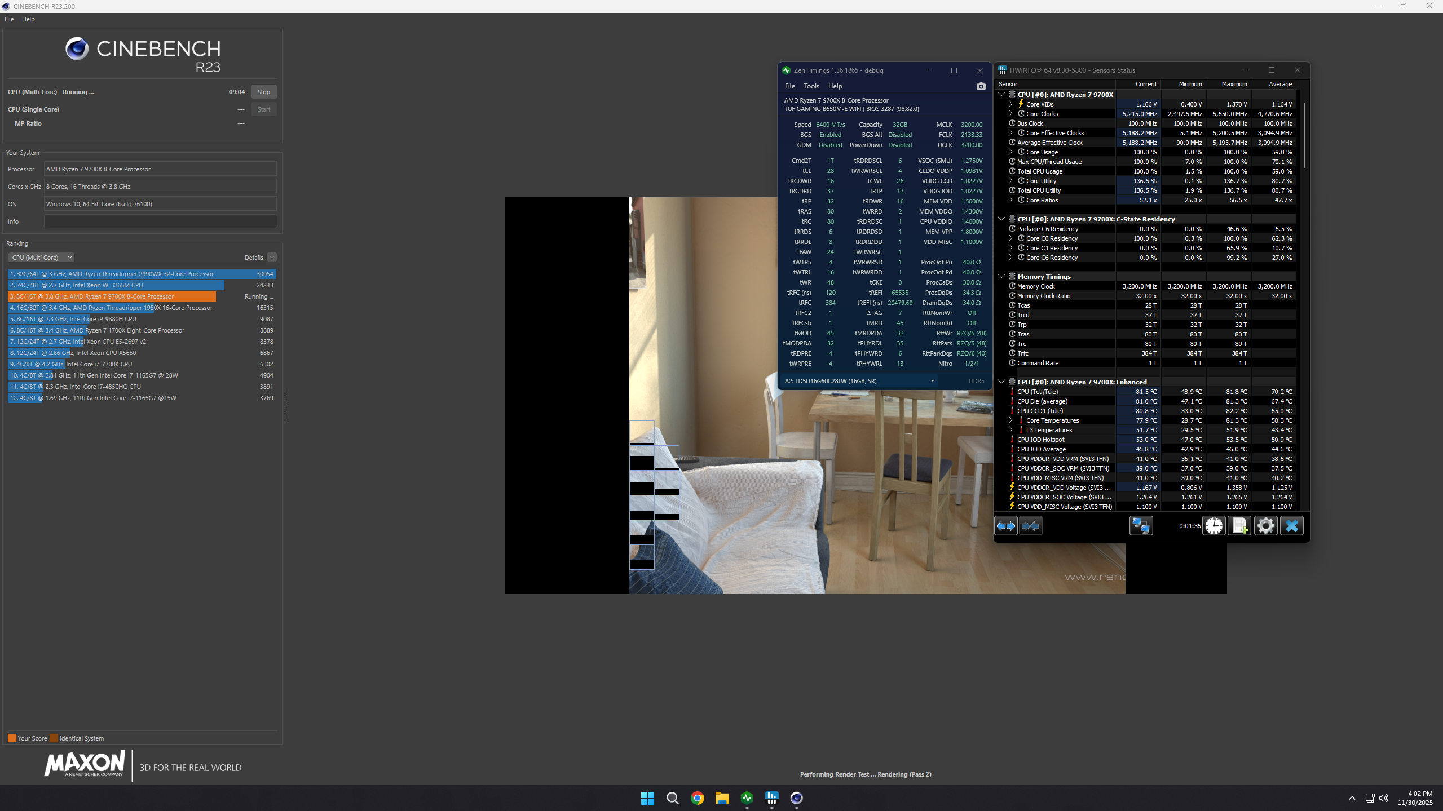Click the Info input field
The height and width of the screenshot is (811, 1443).
[160, 221]
